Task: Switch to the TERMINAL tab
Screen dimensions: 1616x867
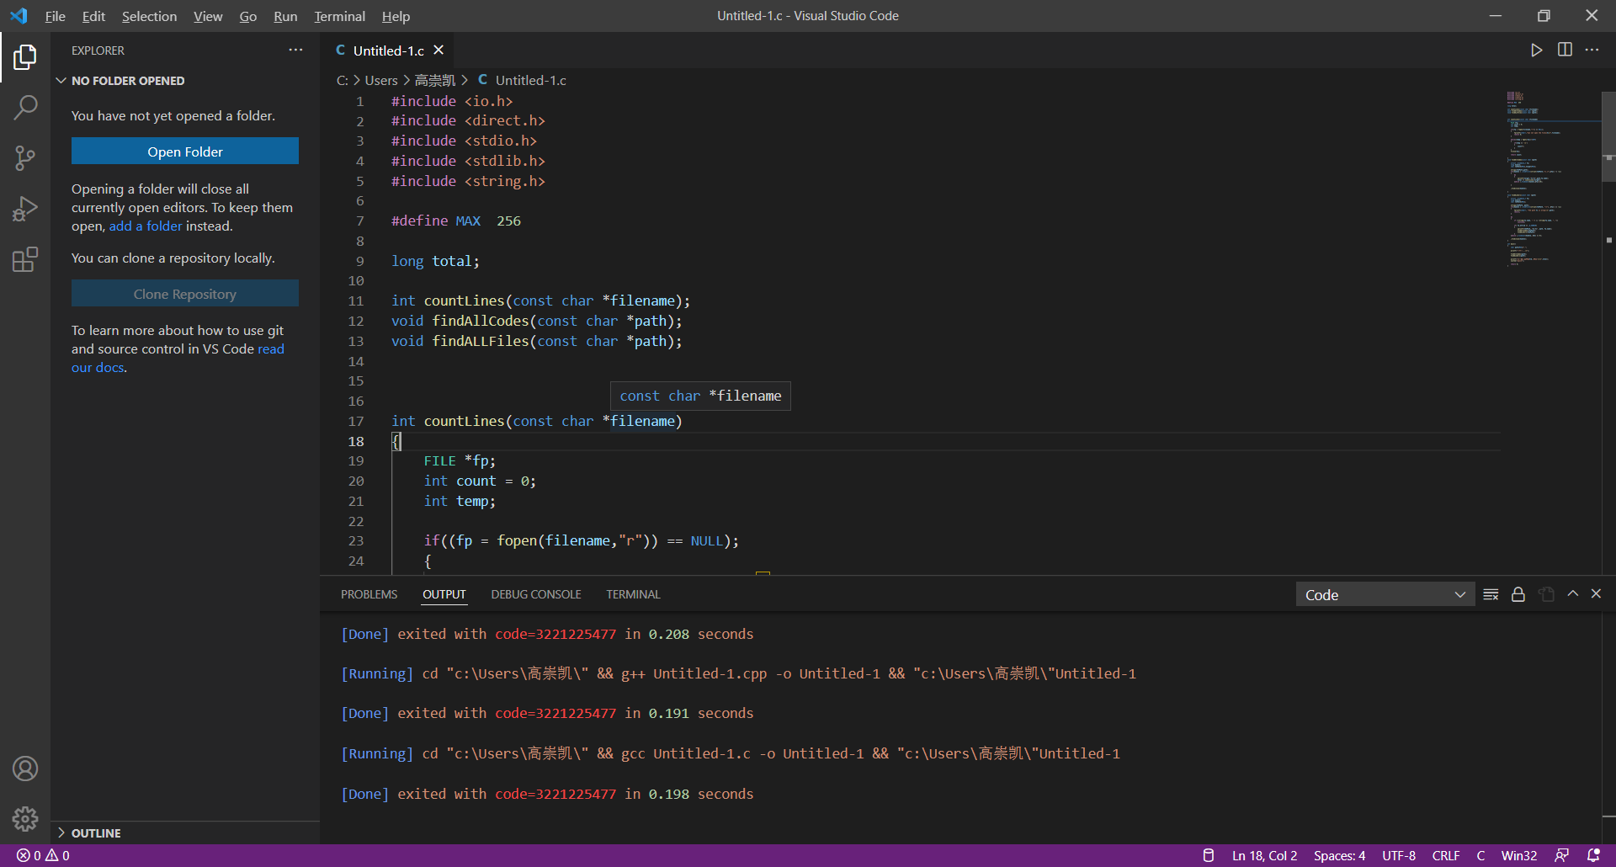Action: 633,594
